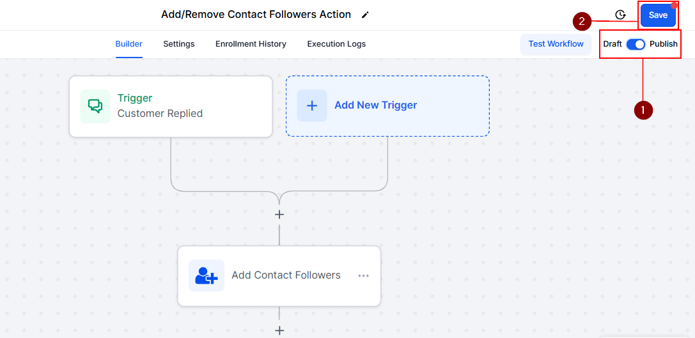
Task: Add a step with the plus below the triggers
Action: pyautogui.click(x=279, y=215)
